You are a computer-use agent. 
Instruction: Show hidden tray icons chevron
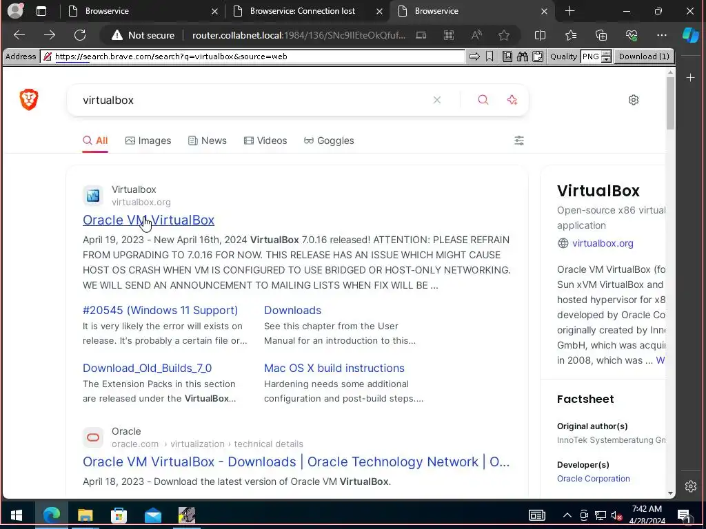click(x=567, y=515)
